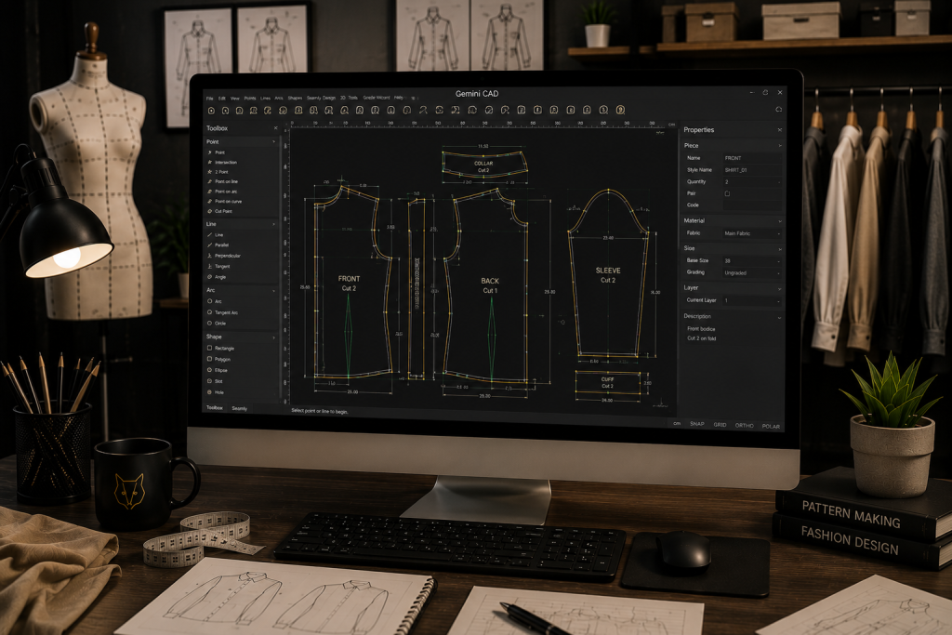Open the Fabric dropdown showing Main Fabric

[x=752, y=233]
